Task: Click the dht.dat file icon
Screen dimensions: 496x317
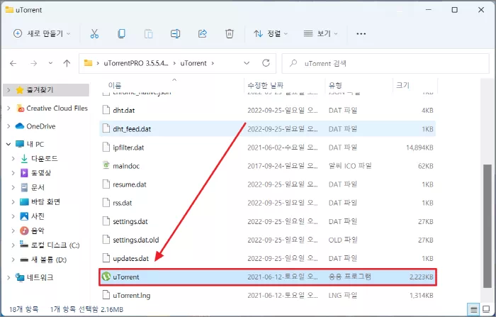Action: click(106, 110)
